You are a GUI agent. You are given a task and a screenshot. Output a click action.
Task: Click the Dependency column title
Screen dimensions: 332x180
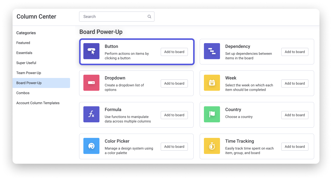tap(238, 46)
